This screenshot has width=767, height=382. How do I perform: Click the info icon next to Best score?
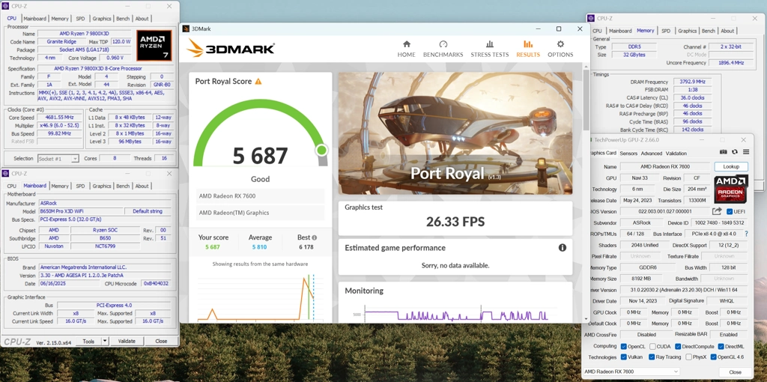pyautogui.click(x=314, y=237)
